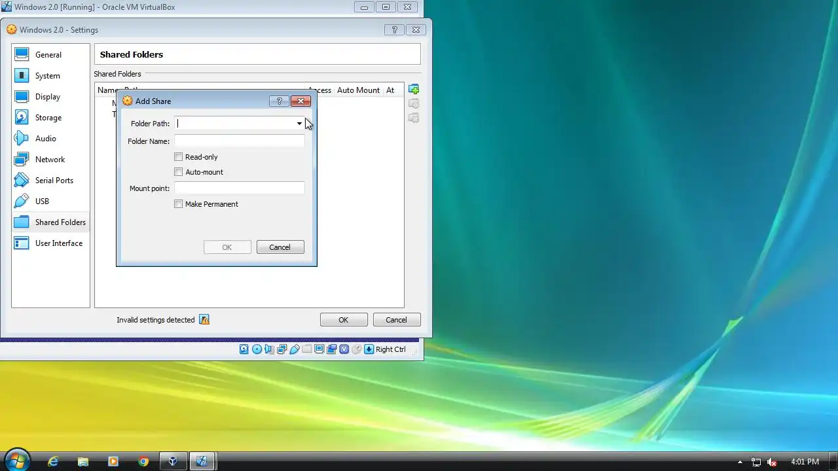Screen dimensions: 838x471
Task: Click the virtualization V chip status icon
Action: [x=344, y=349]
